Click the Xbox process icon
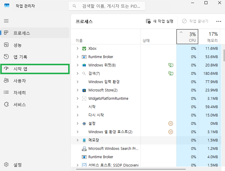Viewport: 225px width, 171px height. 84,49
